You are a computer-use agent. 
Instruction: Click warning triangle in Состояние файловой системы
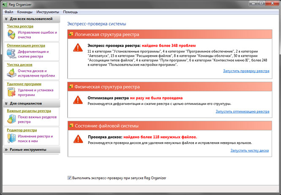click(x=78, y=139)
